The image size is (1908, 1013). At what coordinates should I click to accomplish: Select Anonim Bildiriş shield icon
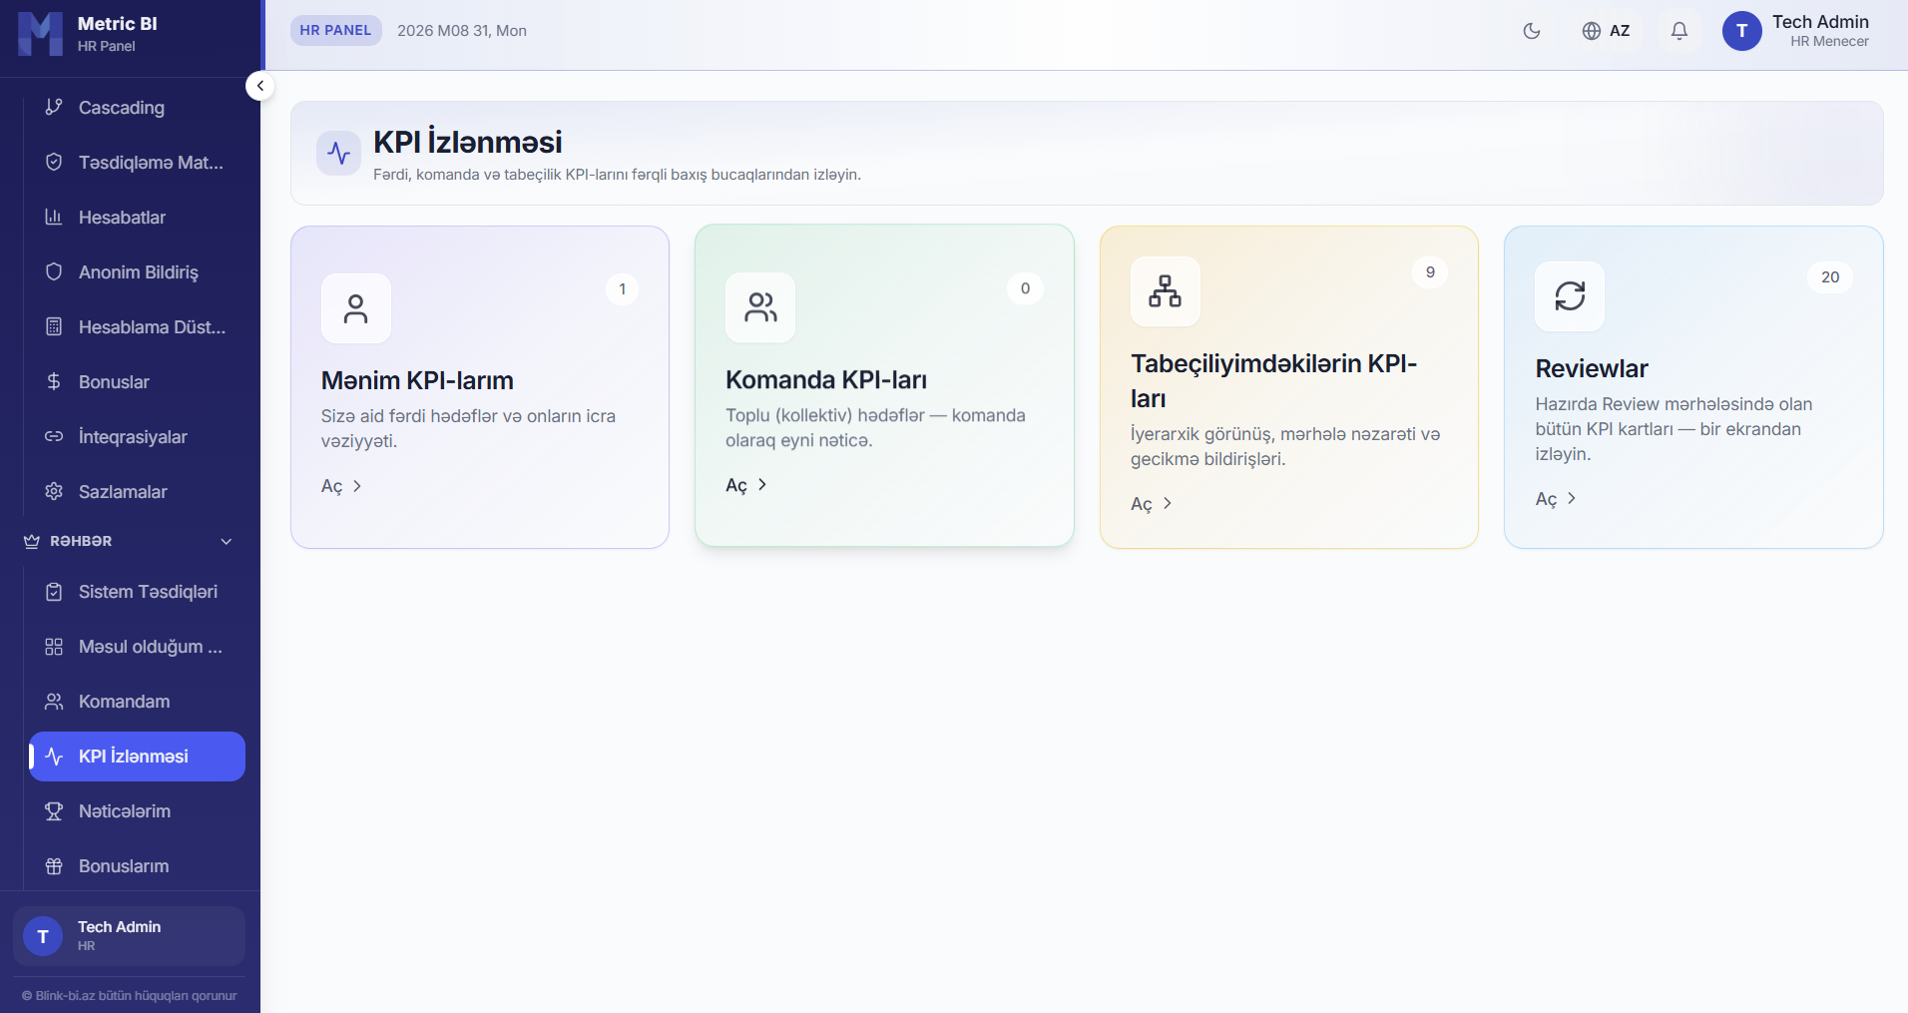(54, 271)
